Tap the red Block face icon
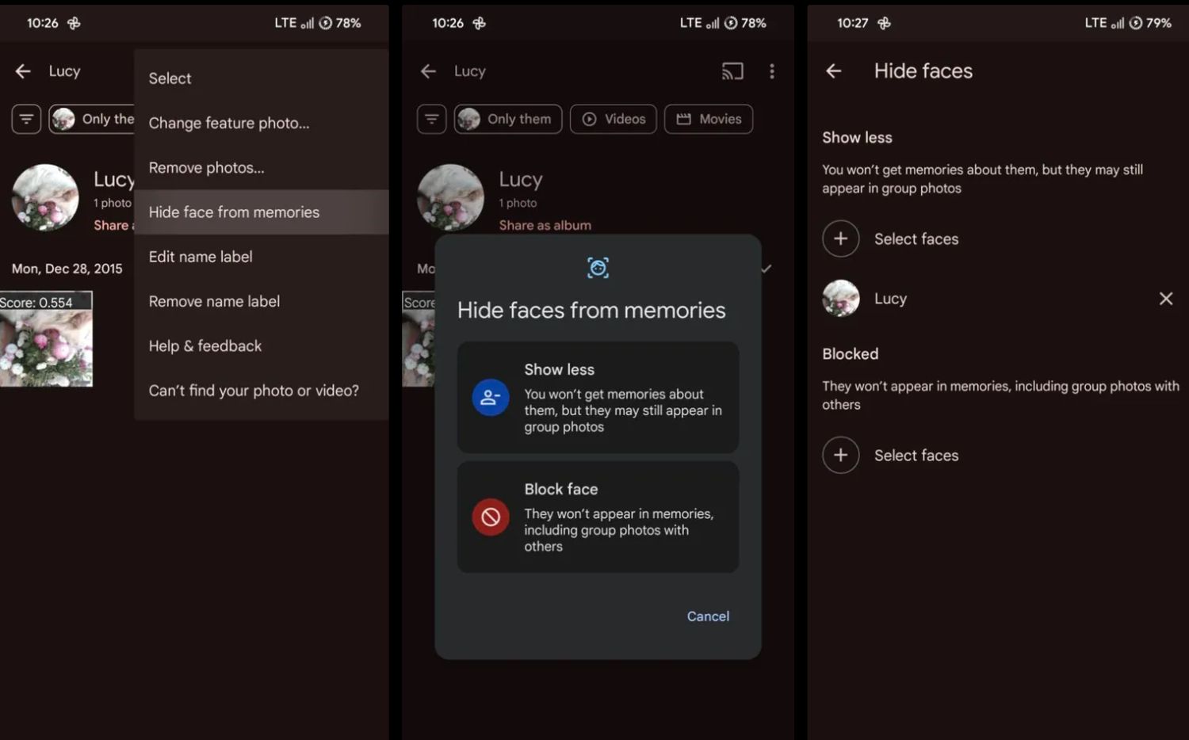Viewport: 1189px width, 740px height. pyautogui.click(x=491, y=517)
